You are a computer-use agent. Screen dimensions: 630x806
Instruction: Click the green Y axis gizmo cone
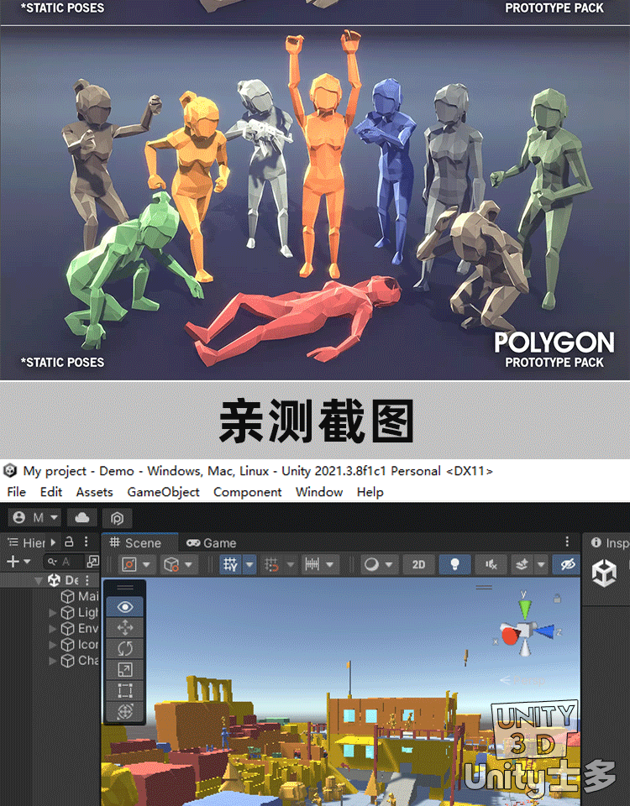tap(524, 609)
